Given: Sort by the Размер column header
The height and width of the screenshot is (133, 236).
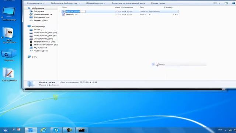Looking at the screenshot, I should [x=168, y=7].
